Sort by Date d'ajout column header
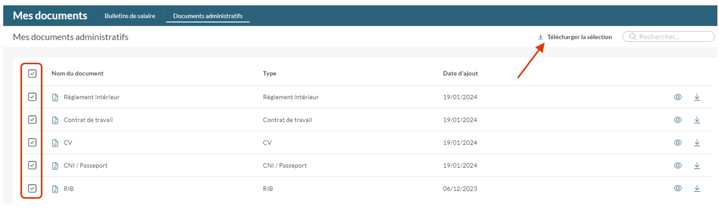Screen dimensions: 719x218 pyautogui.click(x=457, y=73)
